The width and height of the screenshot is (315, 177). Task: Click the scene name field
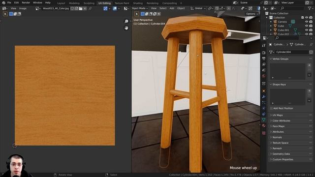[249, 2]
